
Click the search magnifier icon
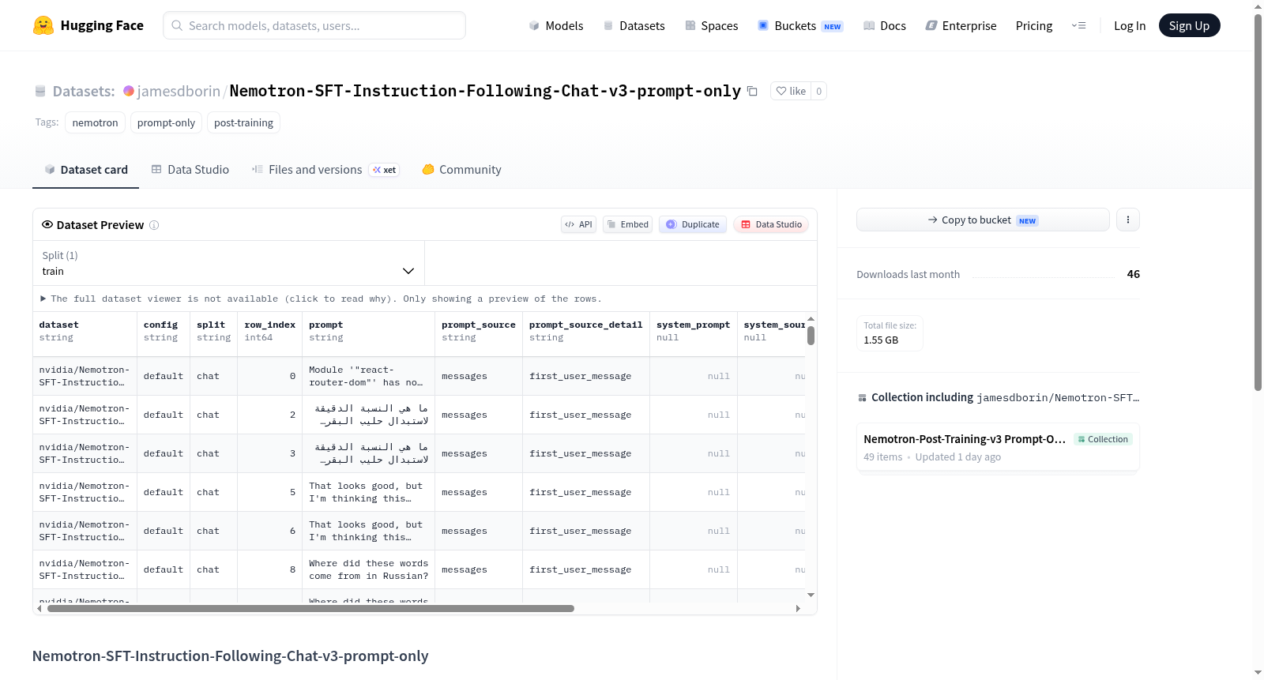(x=178, y=25)
